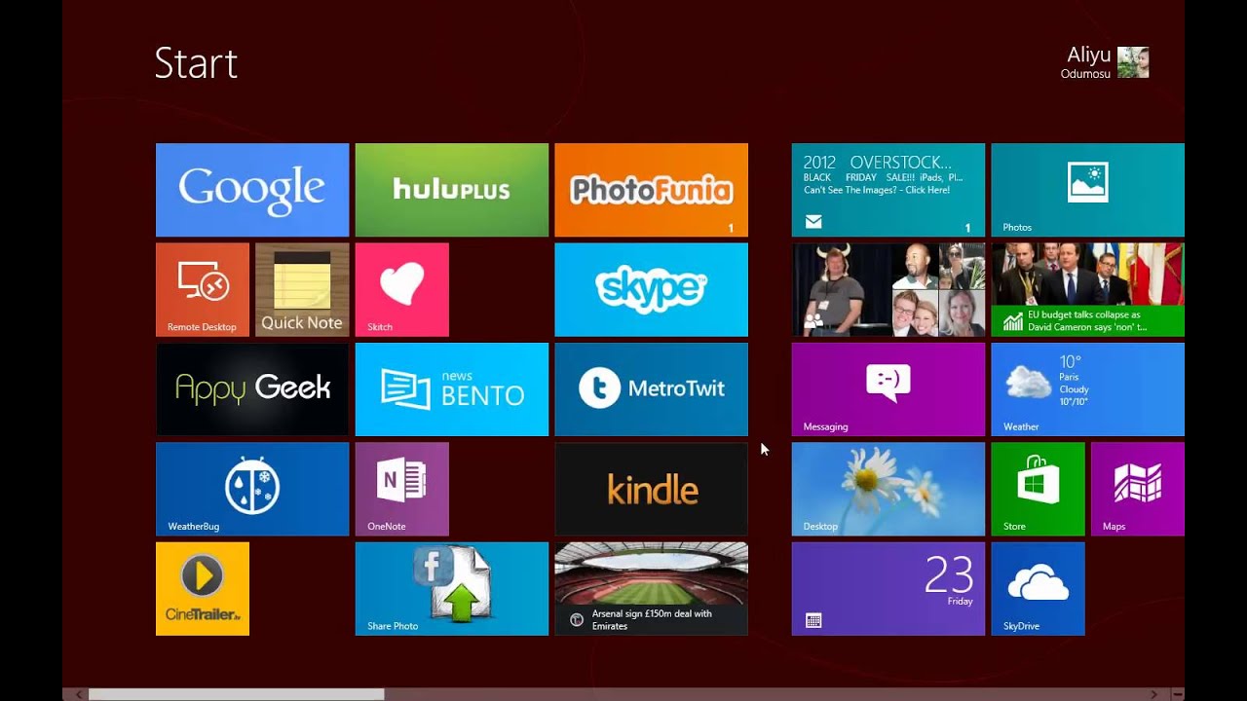This screenshot has height=701, width=1247.
Task: Open the People tile with contact photos
Action: [x=888, y=290]
